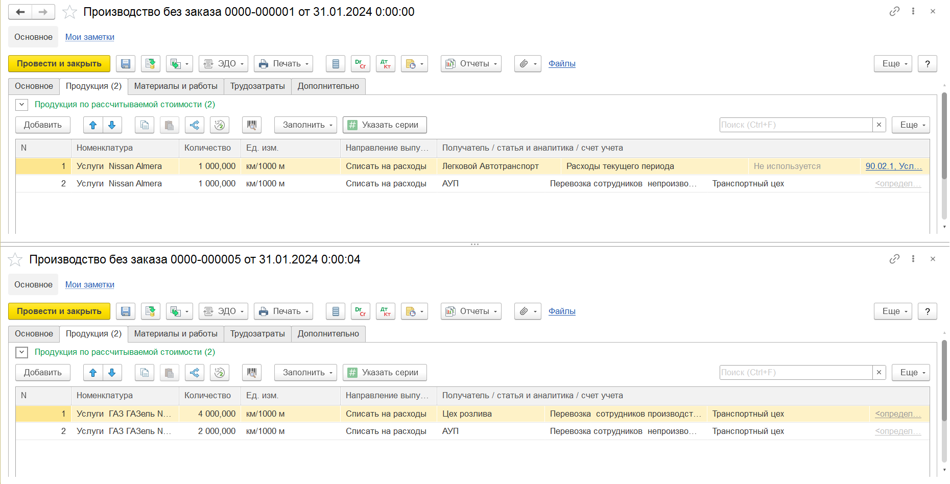
Task: Open Файлы link in document 0000-000001
Action: [x=562, y=64]
